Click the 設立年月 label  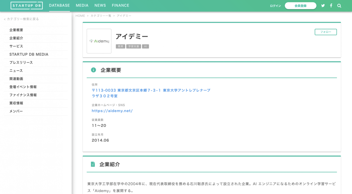point(98,135)
